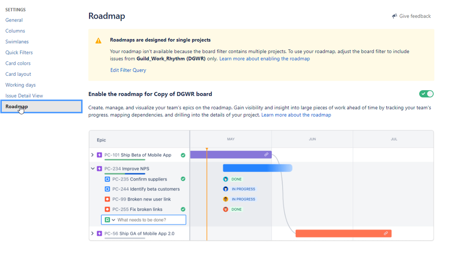The height and width of the screenshot is (255, 465).
Task: Click green done checkmark on PC-101 row
Action: click(x=183, y=155)
